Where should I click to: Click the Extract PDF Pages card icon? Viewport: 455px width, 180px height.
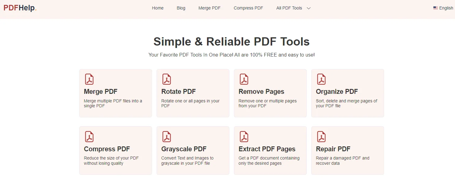[x=244, y=137]
